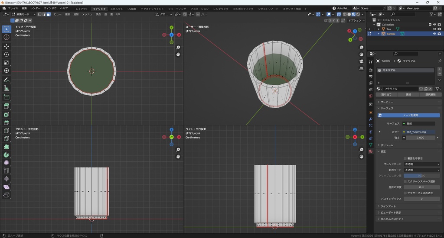Click the 強さ value slider
The width and height of the screenshot is (444, 238).
point(421,138)
